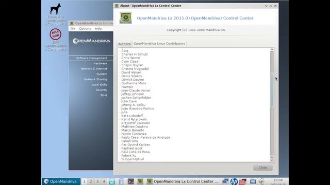This screenshot has height=185, width=330.
Task: Launch the web browser from the taskbar
Action: coord(112,181)
